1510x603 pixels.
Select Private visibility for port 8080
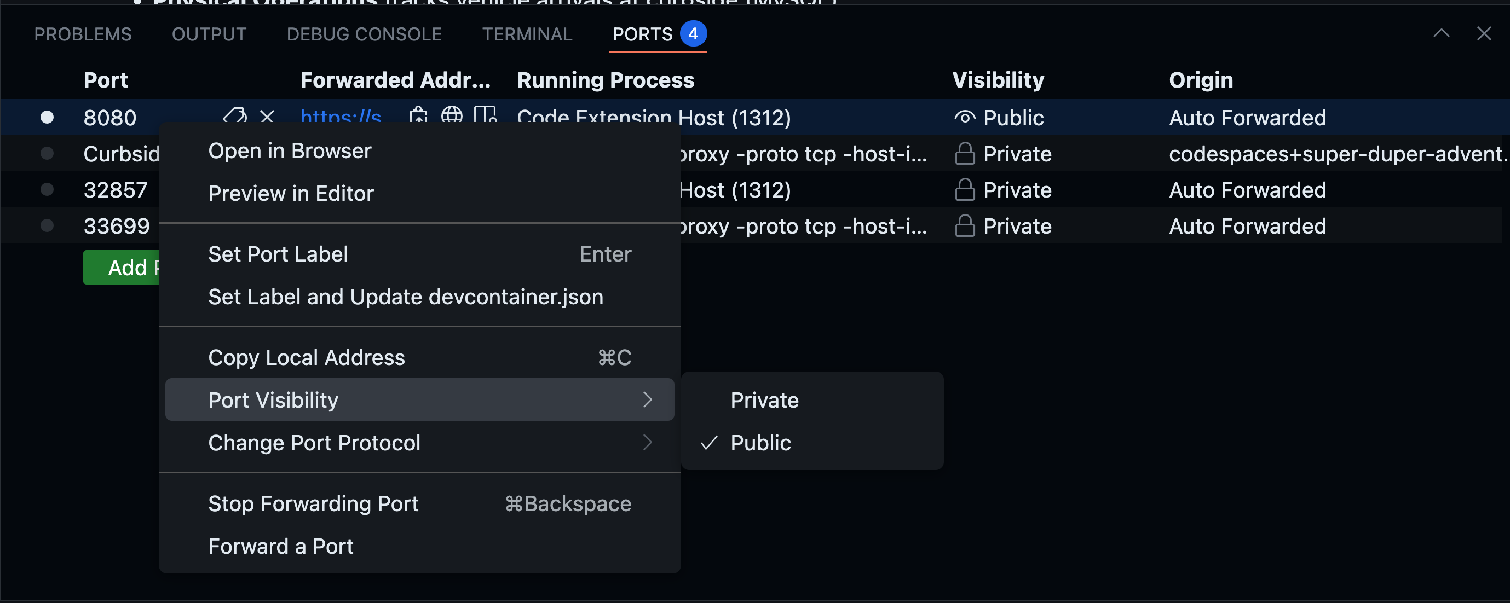[764, 399]
